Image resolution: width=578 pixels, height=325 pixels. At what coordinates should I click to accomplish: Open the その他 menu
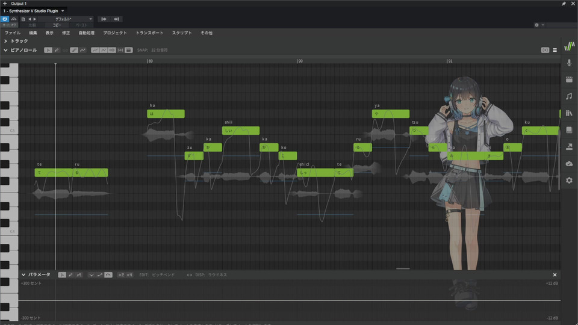pyautogui.click(x=207, y=32)
